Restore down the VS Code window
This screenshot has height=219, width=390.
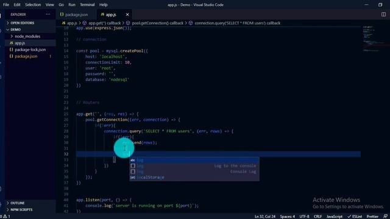[380, 5]
